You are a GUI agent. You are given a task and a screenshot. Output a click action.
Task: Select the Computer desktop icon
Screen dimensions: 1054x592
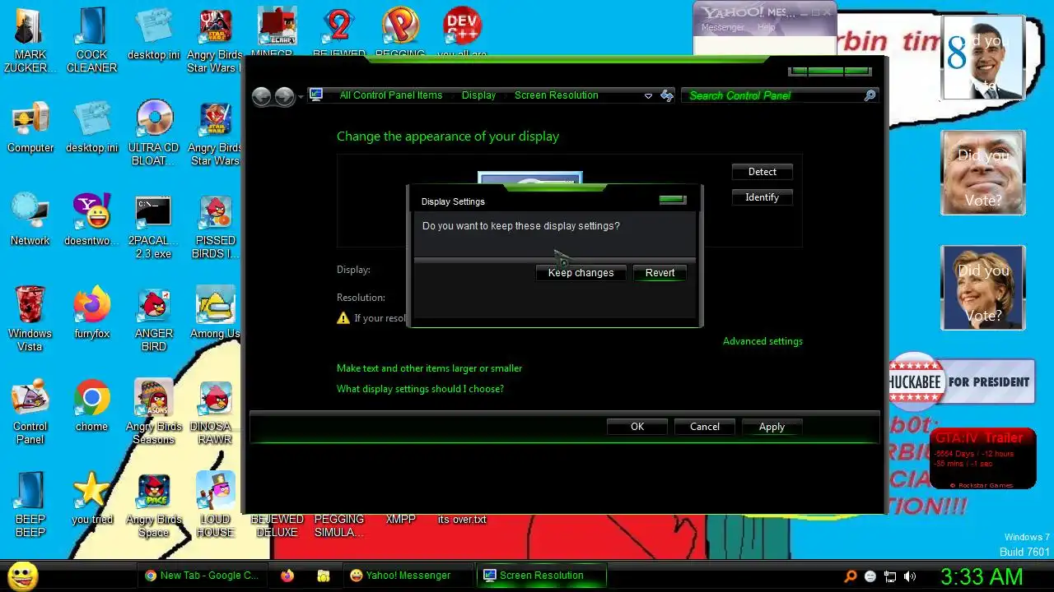click(x=30, y=127)
